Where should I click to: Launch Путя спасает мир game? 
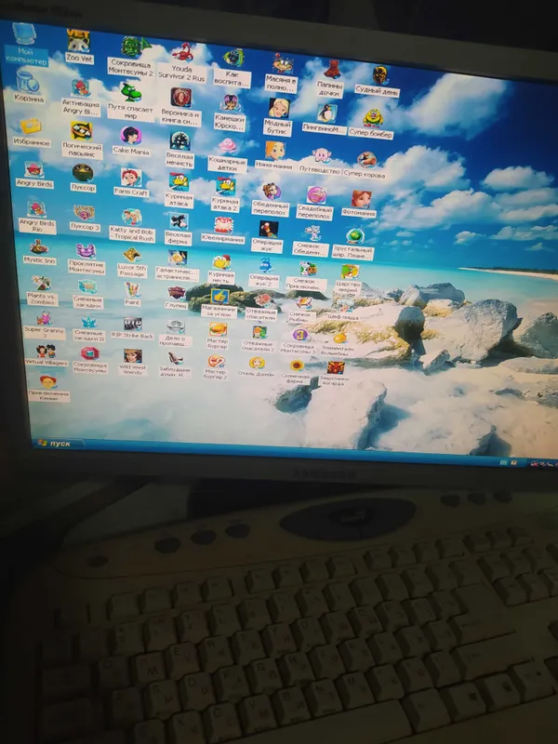coord(130,102)
